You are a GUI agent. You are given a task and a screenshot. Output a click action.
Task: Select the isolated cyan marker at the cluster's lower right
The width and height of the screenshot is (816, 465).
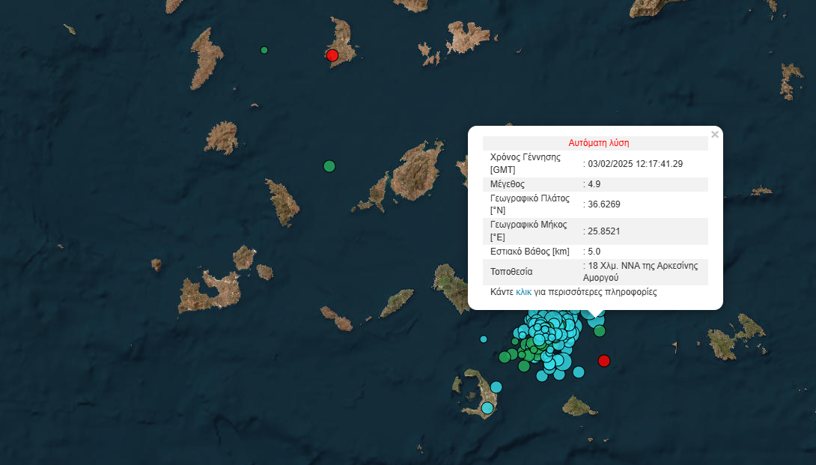pos(579,371)
